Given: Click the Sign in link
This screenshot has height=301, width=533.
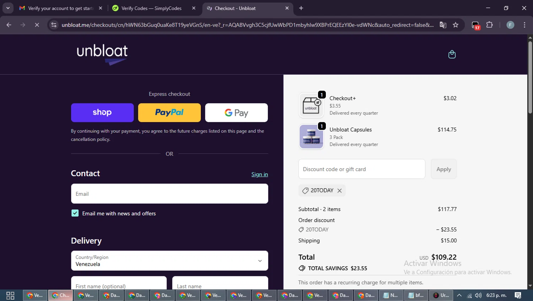Looking at the screenshot, I should (x=259, y=174).
